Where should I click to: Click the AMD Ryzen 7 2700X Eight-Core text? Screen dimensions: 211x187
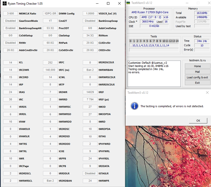(x=150, y=12)
